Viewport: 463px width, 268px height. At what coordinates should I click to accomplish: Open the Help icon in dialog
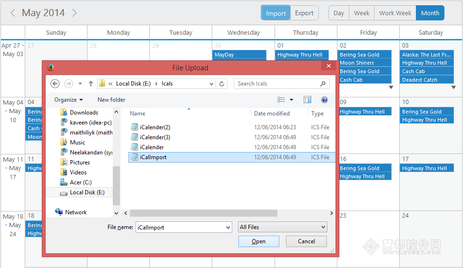pos(324,100)
